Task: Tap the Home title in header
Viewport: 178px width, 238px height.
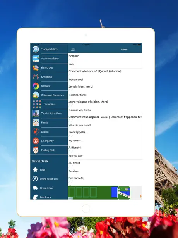Action: pyautogui.click(x=124, y=50)
